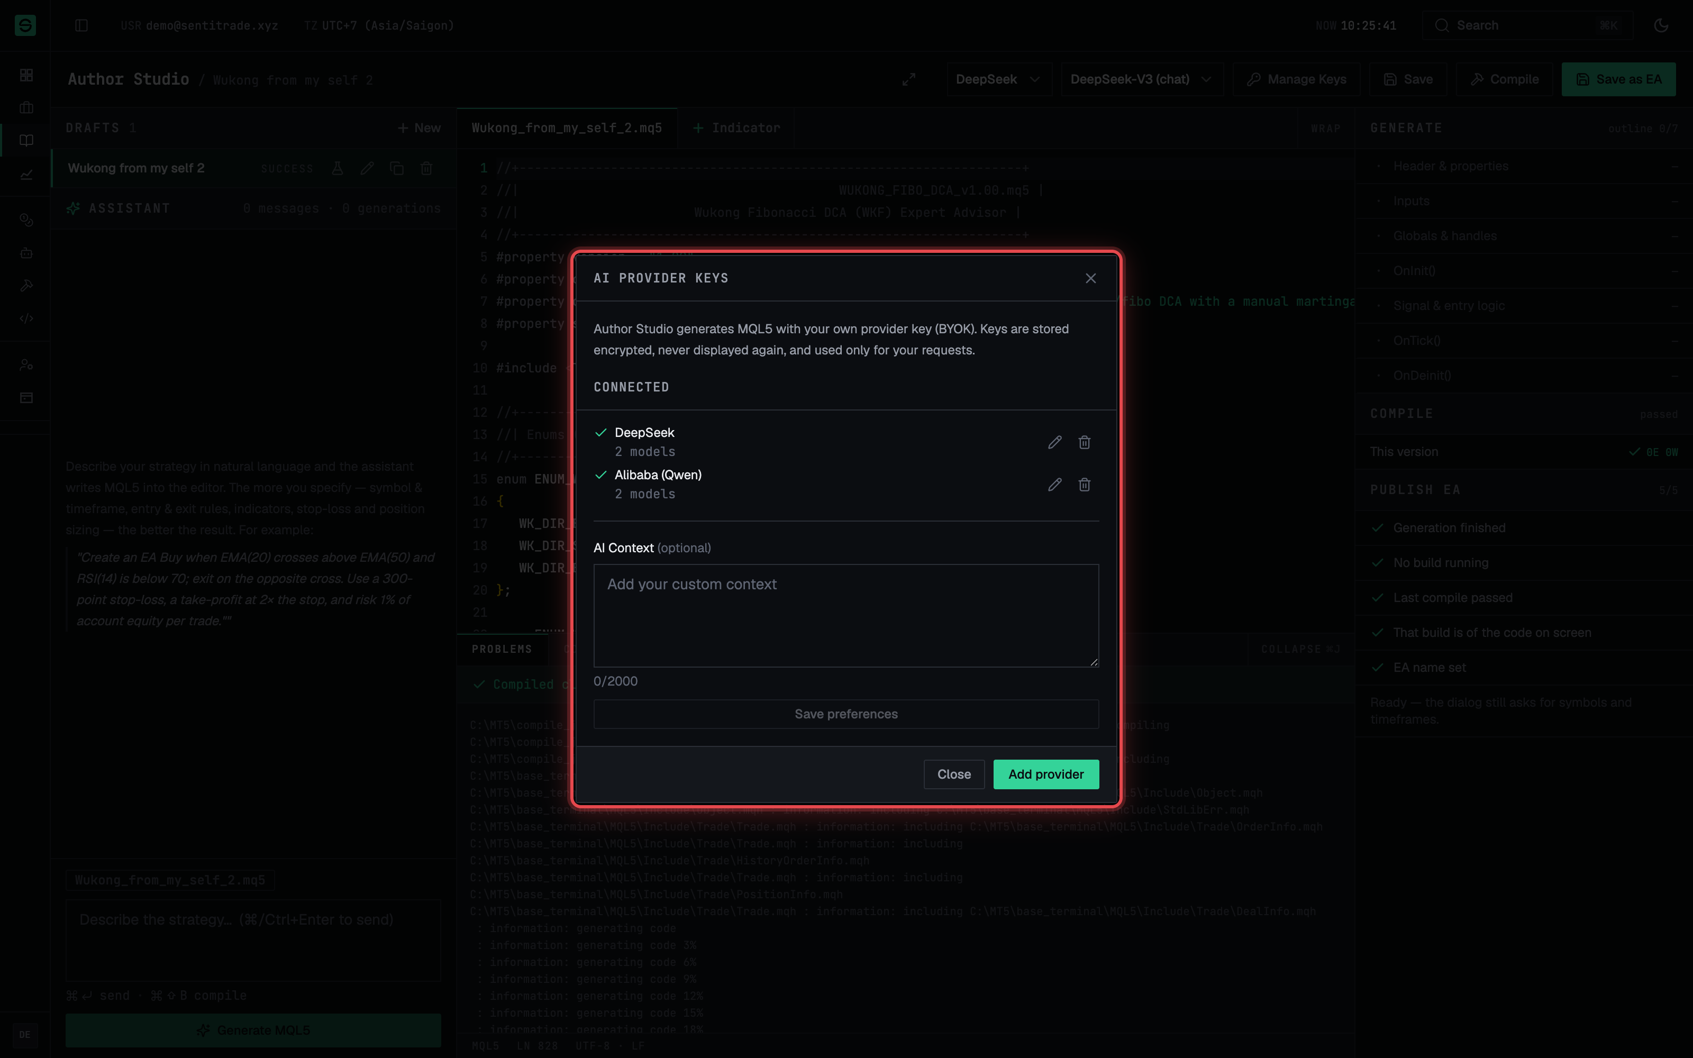Screen dimensions: 1693x1058
Task: Toggle the sidebar panel icon
Action: click(81, 25)
